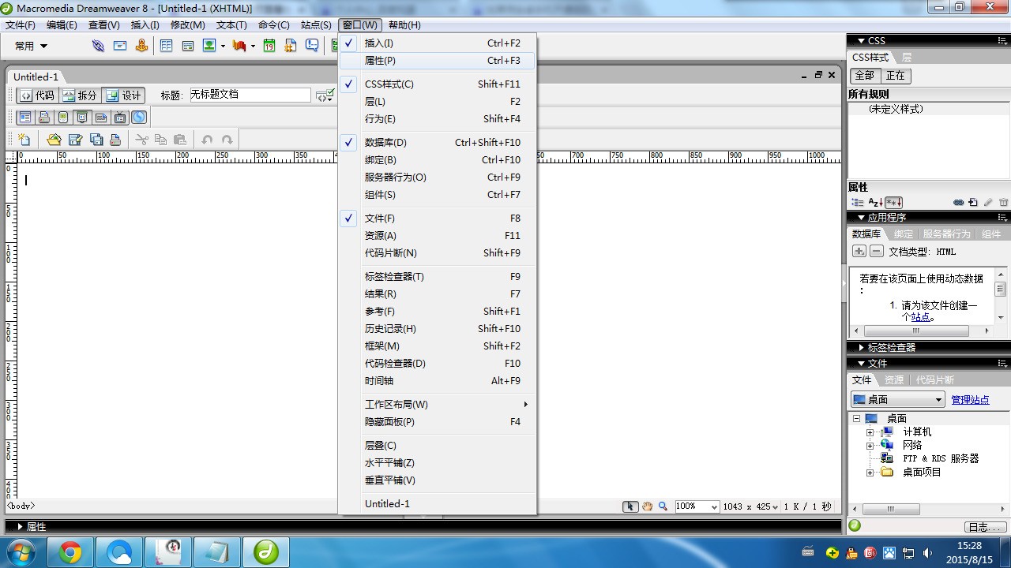Click the Insert Date calendar icon
This screenshot has height=568, width=1011.
[269, 46]
